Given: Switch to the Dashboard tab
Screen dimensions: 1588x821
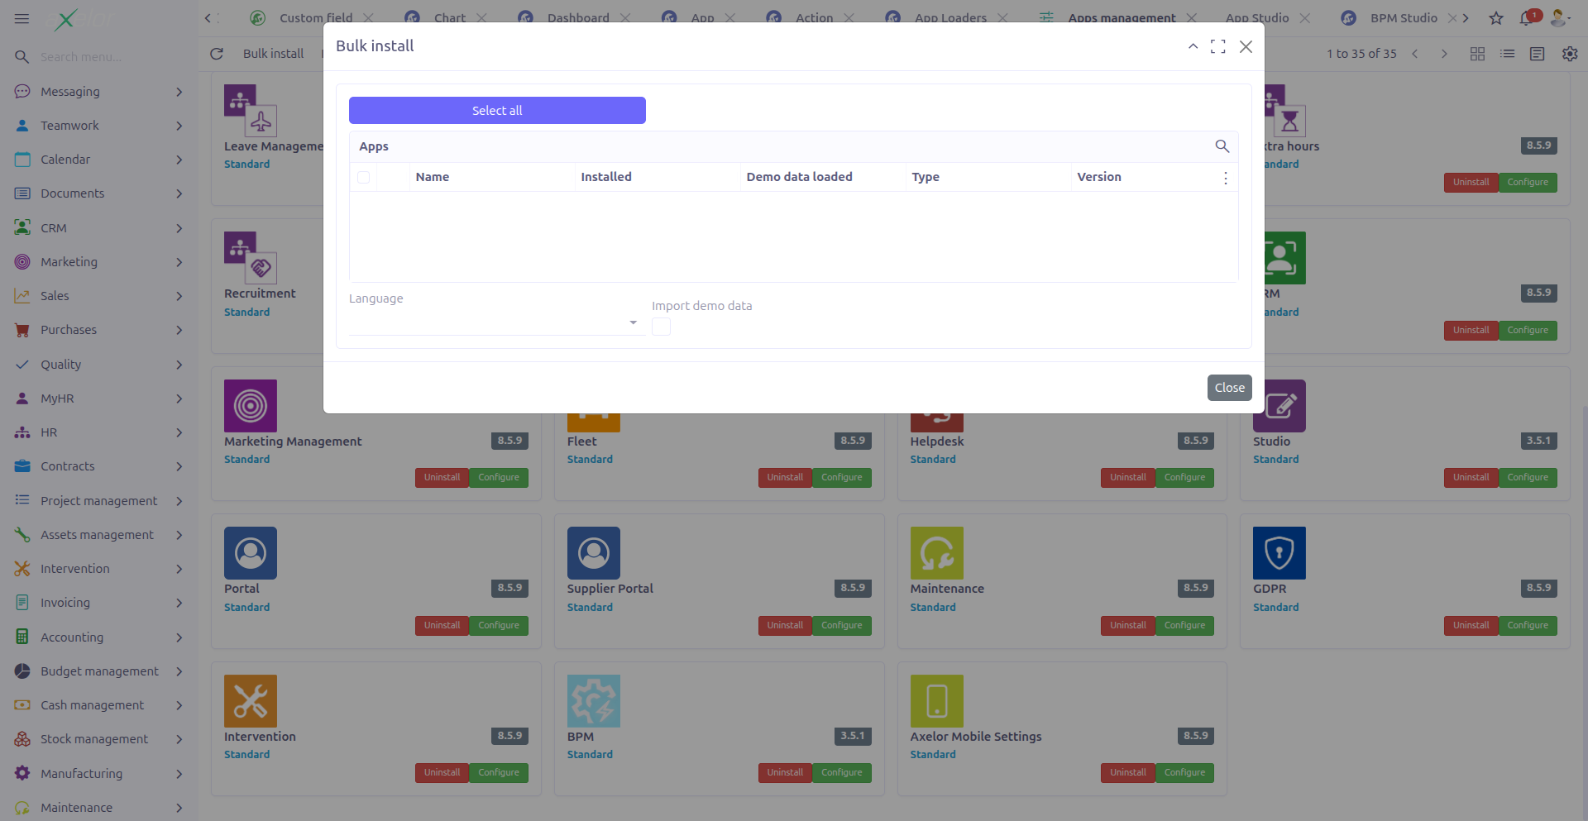Looking at the screenshot, I should tap(577, 17).
